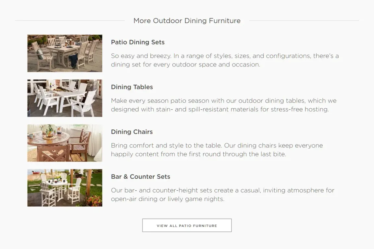
Task: Click the line starting "So easy and breezy"
Action: click(225, 56)
